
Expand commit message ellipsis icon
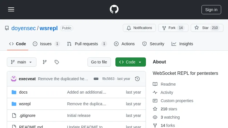tap(96, 79)
